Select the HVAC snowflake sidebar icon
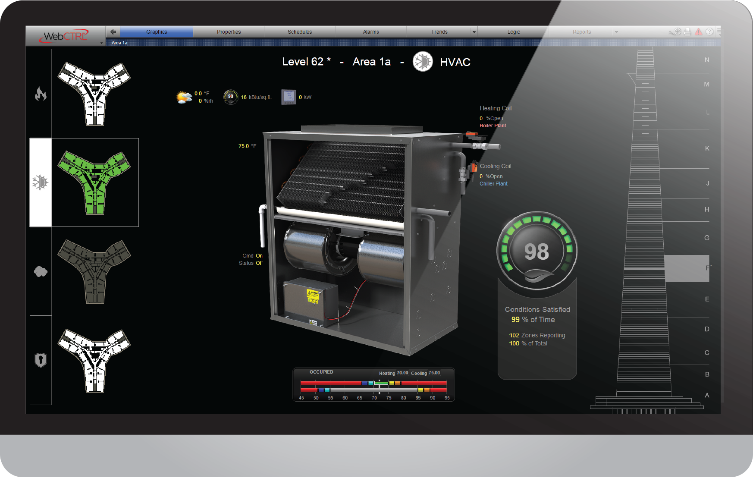753x478 pixels. coord(41,182)
